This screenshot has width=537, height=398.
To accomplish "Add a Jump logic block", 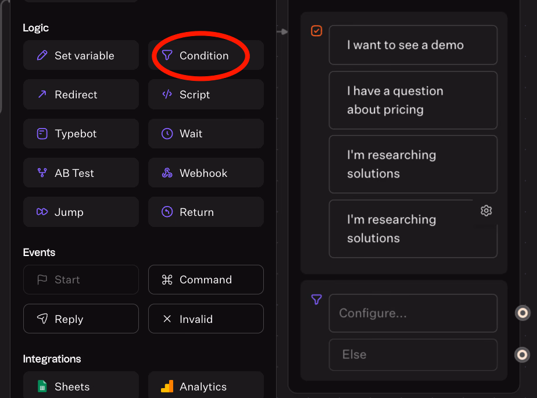I will [81, 212].
